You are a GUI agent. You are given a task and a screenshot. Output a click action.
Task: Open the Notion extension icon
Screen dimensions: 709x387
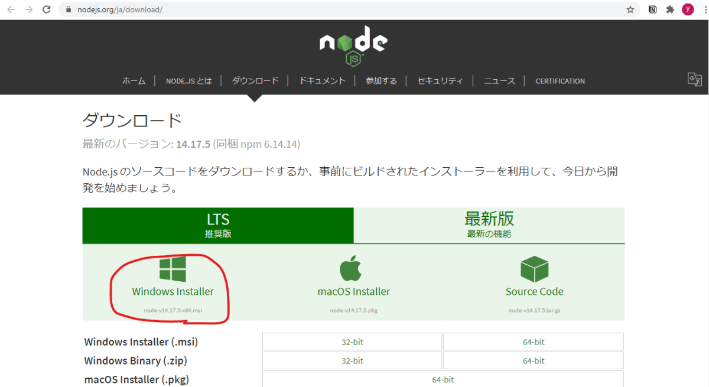click(x=653, y=9)
